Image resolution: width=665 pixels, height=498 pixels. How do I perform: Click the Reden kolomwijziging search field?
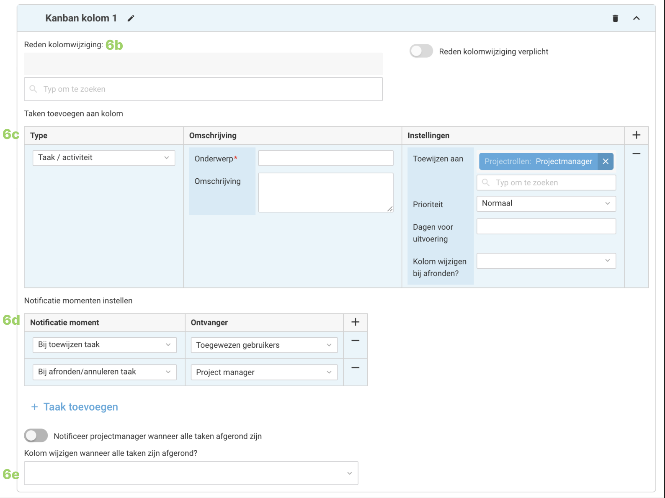204,89
